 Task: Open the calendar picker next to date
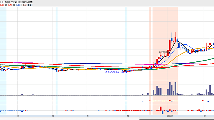pos(31,2)
